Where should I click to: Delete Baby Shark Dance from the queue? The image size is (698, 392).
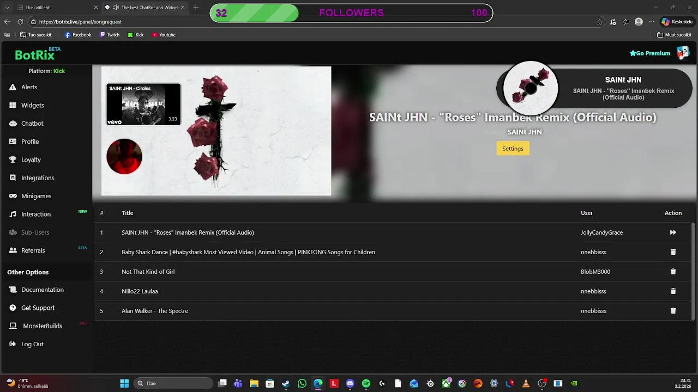click(x=673, y=252)
